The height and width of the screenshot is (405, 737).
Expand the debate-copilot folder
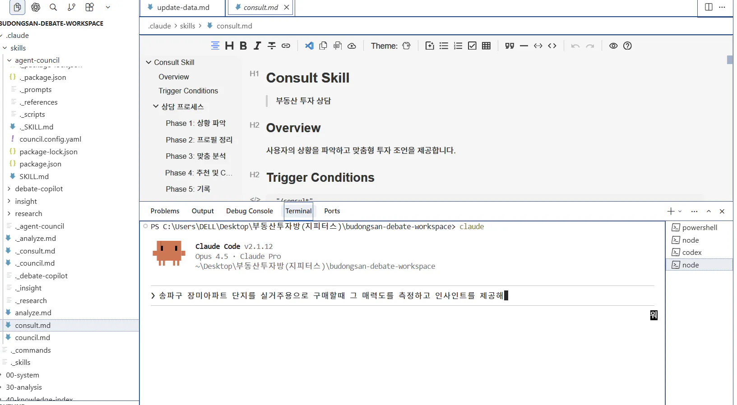tap(9, 189)
